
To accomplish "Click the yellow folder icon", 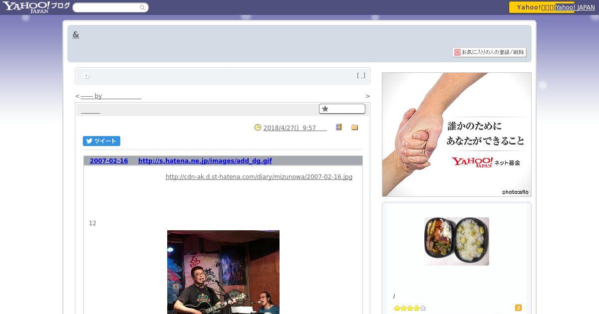I will pyautogui.click(x=355, y=128).
